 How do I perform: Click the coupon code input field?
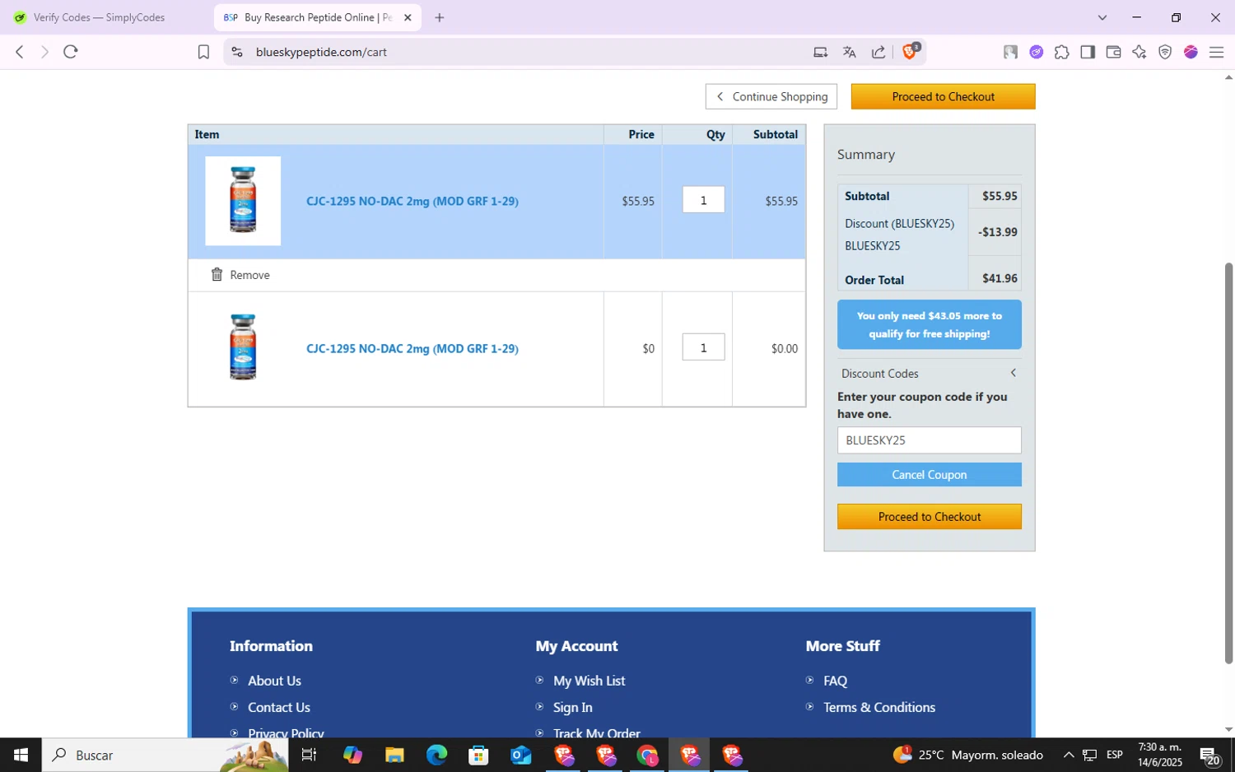pyautogui.click(x=930, y=440)
